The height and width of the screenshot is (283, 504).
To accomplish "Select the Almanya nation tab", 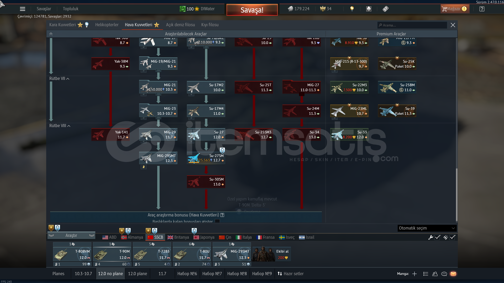I will click(132, 237).
